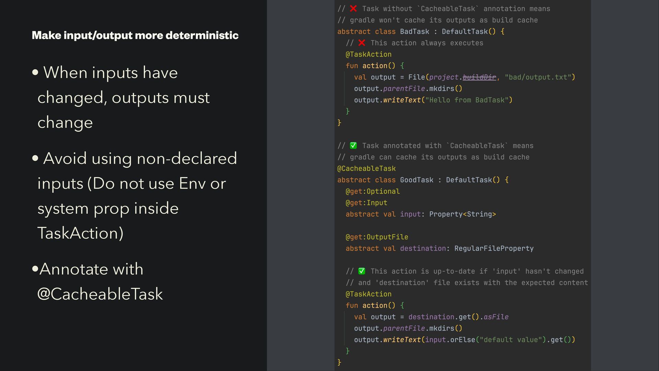Click the '@get:Input' annotation
659x371 pixels.
pyautogui.click(x=367, y=203)
